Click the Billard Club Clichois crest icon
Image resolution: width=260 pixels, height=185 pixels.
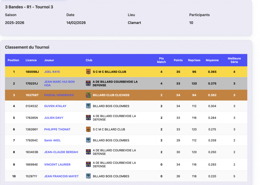[88, 95]
